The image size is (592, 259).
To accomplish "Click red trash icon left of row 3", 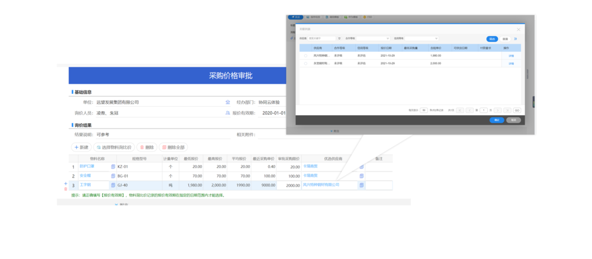I will click(x=65, y=189).
